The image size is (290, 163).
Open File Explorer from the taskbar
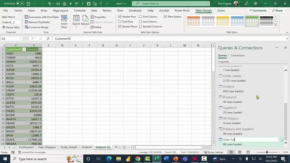point(118,159)
